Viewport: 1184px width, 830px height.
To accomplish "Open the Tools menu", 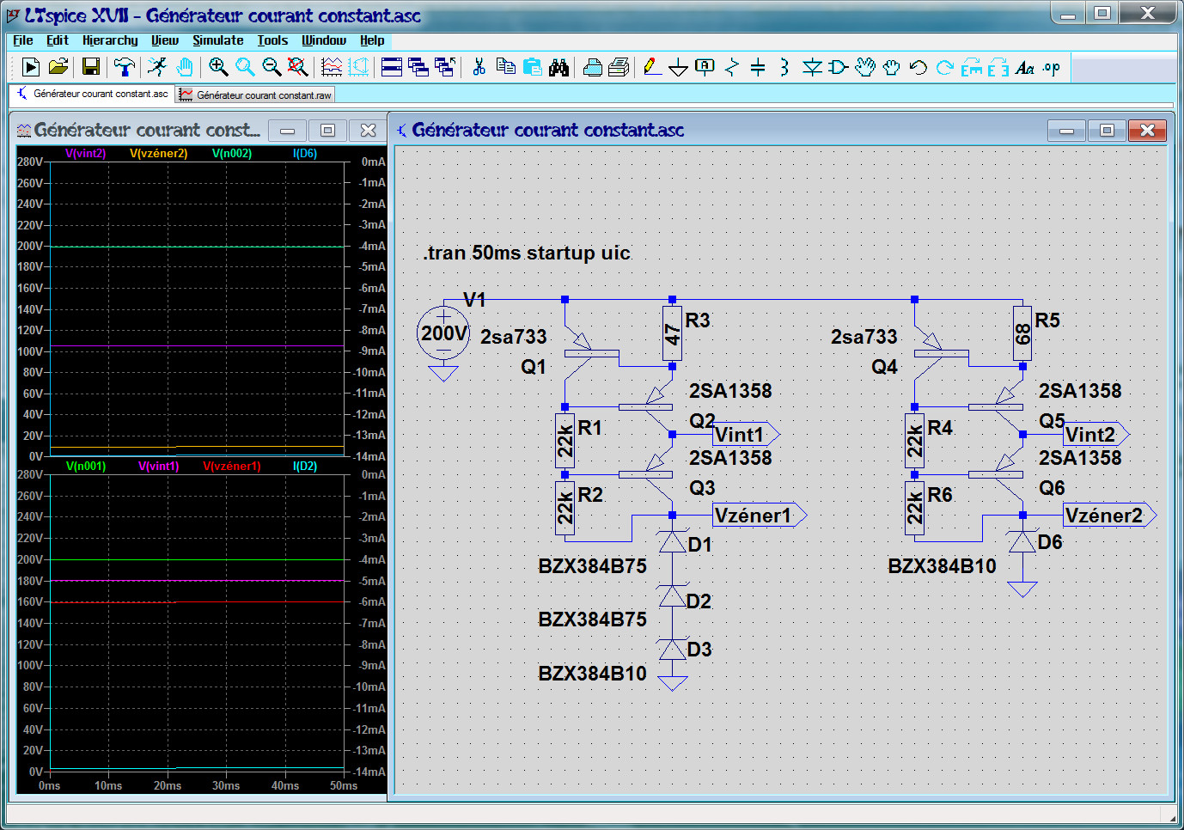I will (x=272, y=40).
